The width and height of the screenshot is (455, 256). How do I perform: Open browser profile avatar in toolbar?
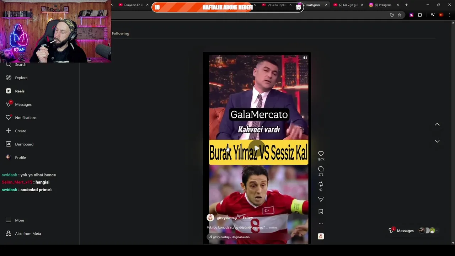[x=441, y=15]
